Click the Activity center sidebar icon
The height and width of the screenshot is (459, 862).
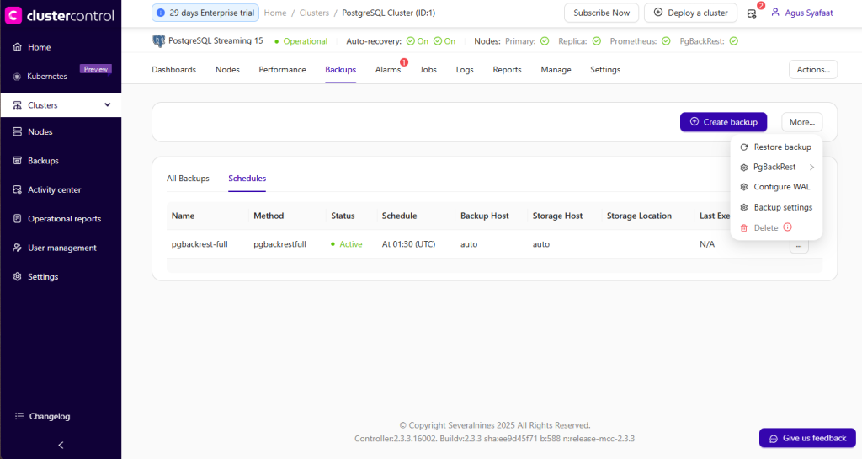[x=17, y=189]
